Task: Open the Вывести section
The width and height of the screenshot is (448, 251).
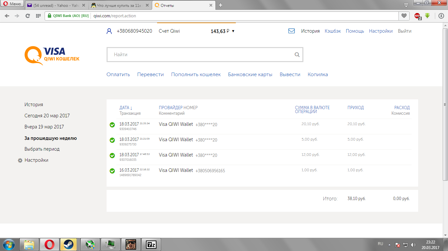Action: click(290, 75)
